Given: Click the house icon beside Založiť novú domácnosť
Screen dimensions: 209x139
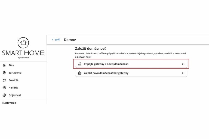Looking at the screenshot, I should [80, 73].
